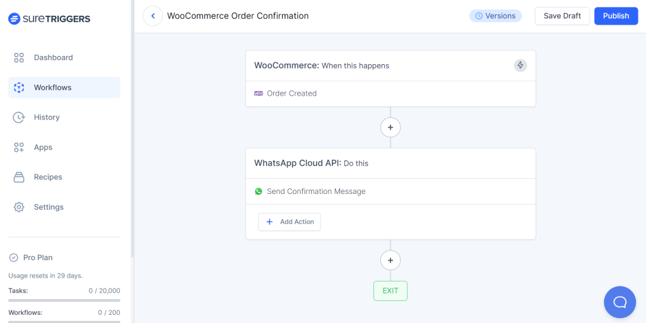Click the Save Draft button
646x323 pixels.
click(x=562, y=16)
